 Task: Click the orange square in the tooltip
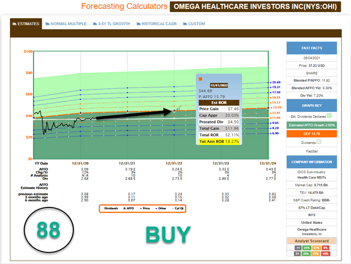pyautogui.click(x=201, y=79)
